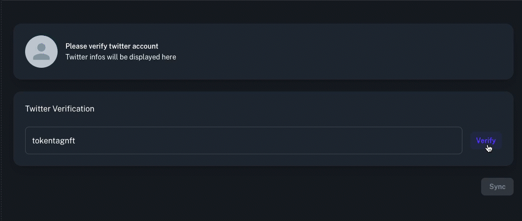Click the dark background below the cards
The width and height of the screenshot is (522, 221).
[x=233, y=199]
